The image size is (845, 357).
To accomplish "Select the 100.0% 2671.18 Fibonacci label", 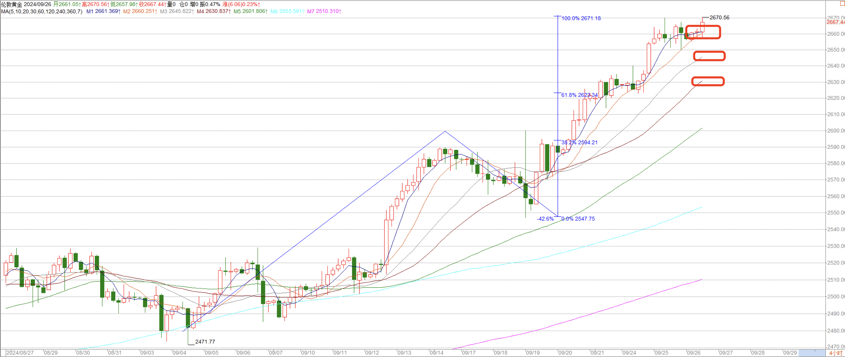I will [581, 19].
